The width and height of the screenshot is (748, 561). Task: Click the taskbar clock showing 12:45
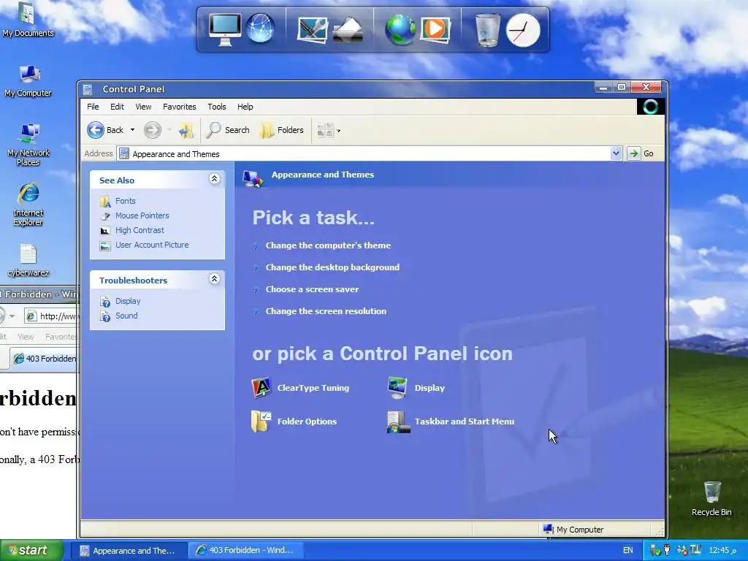722,551
